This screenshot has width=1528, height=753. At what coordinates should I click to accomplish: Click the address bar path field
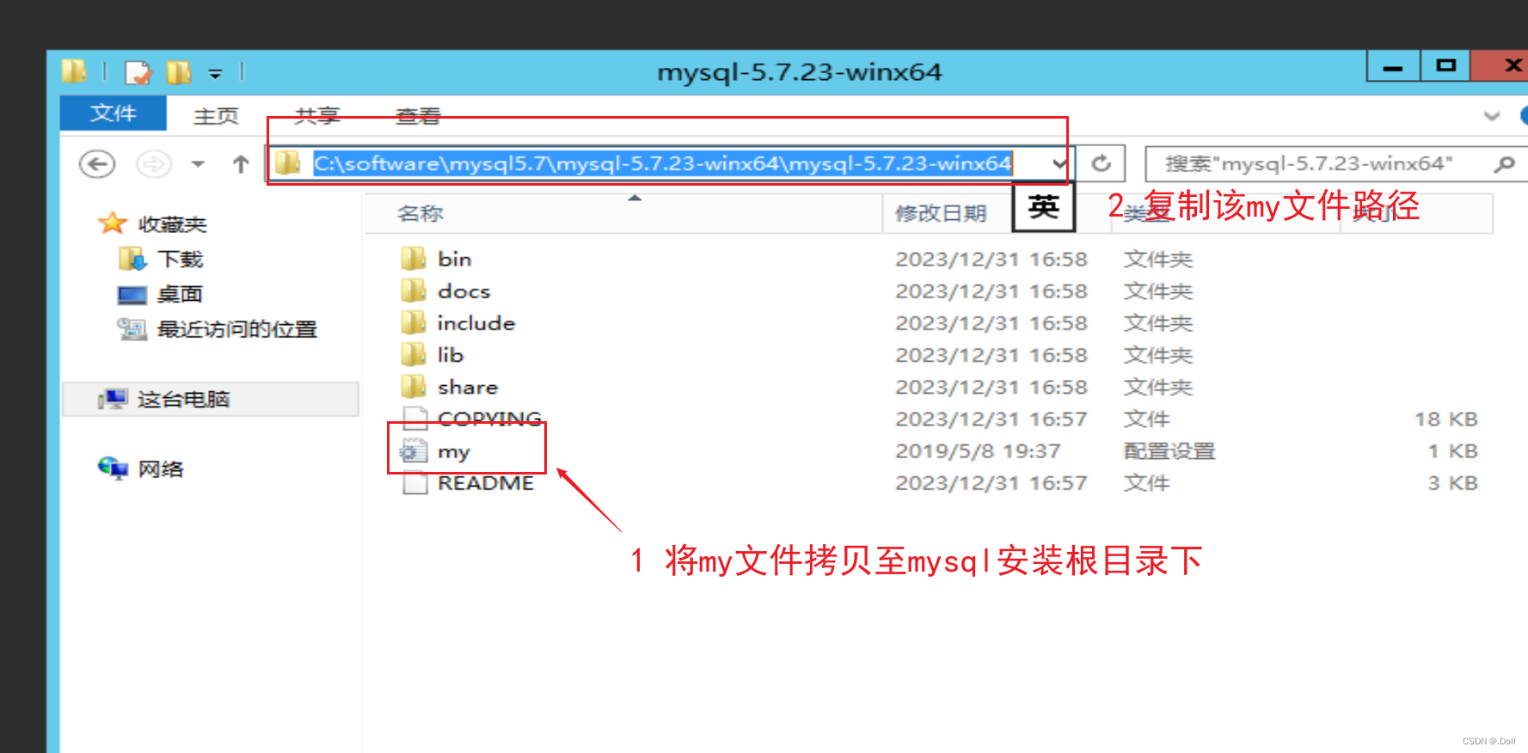pyautogui.click(x=662, y=163)
